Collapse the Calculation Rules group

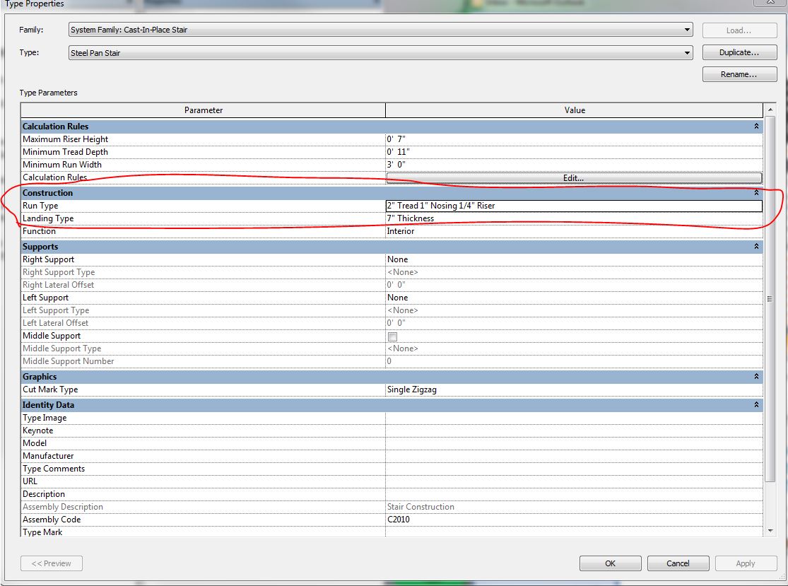[x=756, y=126]
